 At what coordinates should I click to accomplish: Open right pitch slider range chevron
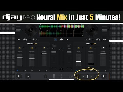coord(101,30)
